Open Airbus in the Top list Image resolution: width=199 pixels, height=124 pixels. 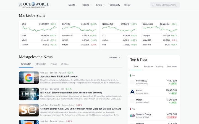point(153,91)
